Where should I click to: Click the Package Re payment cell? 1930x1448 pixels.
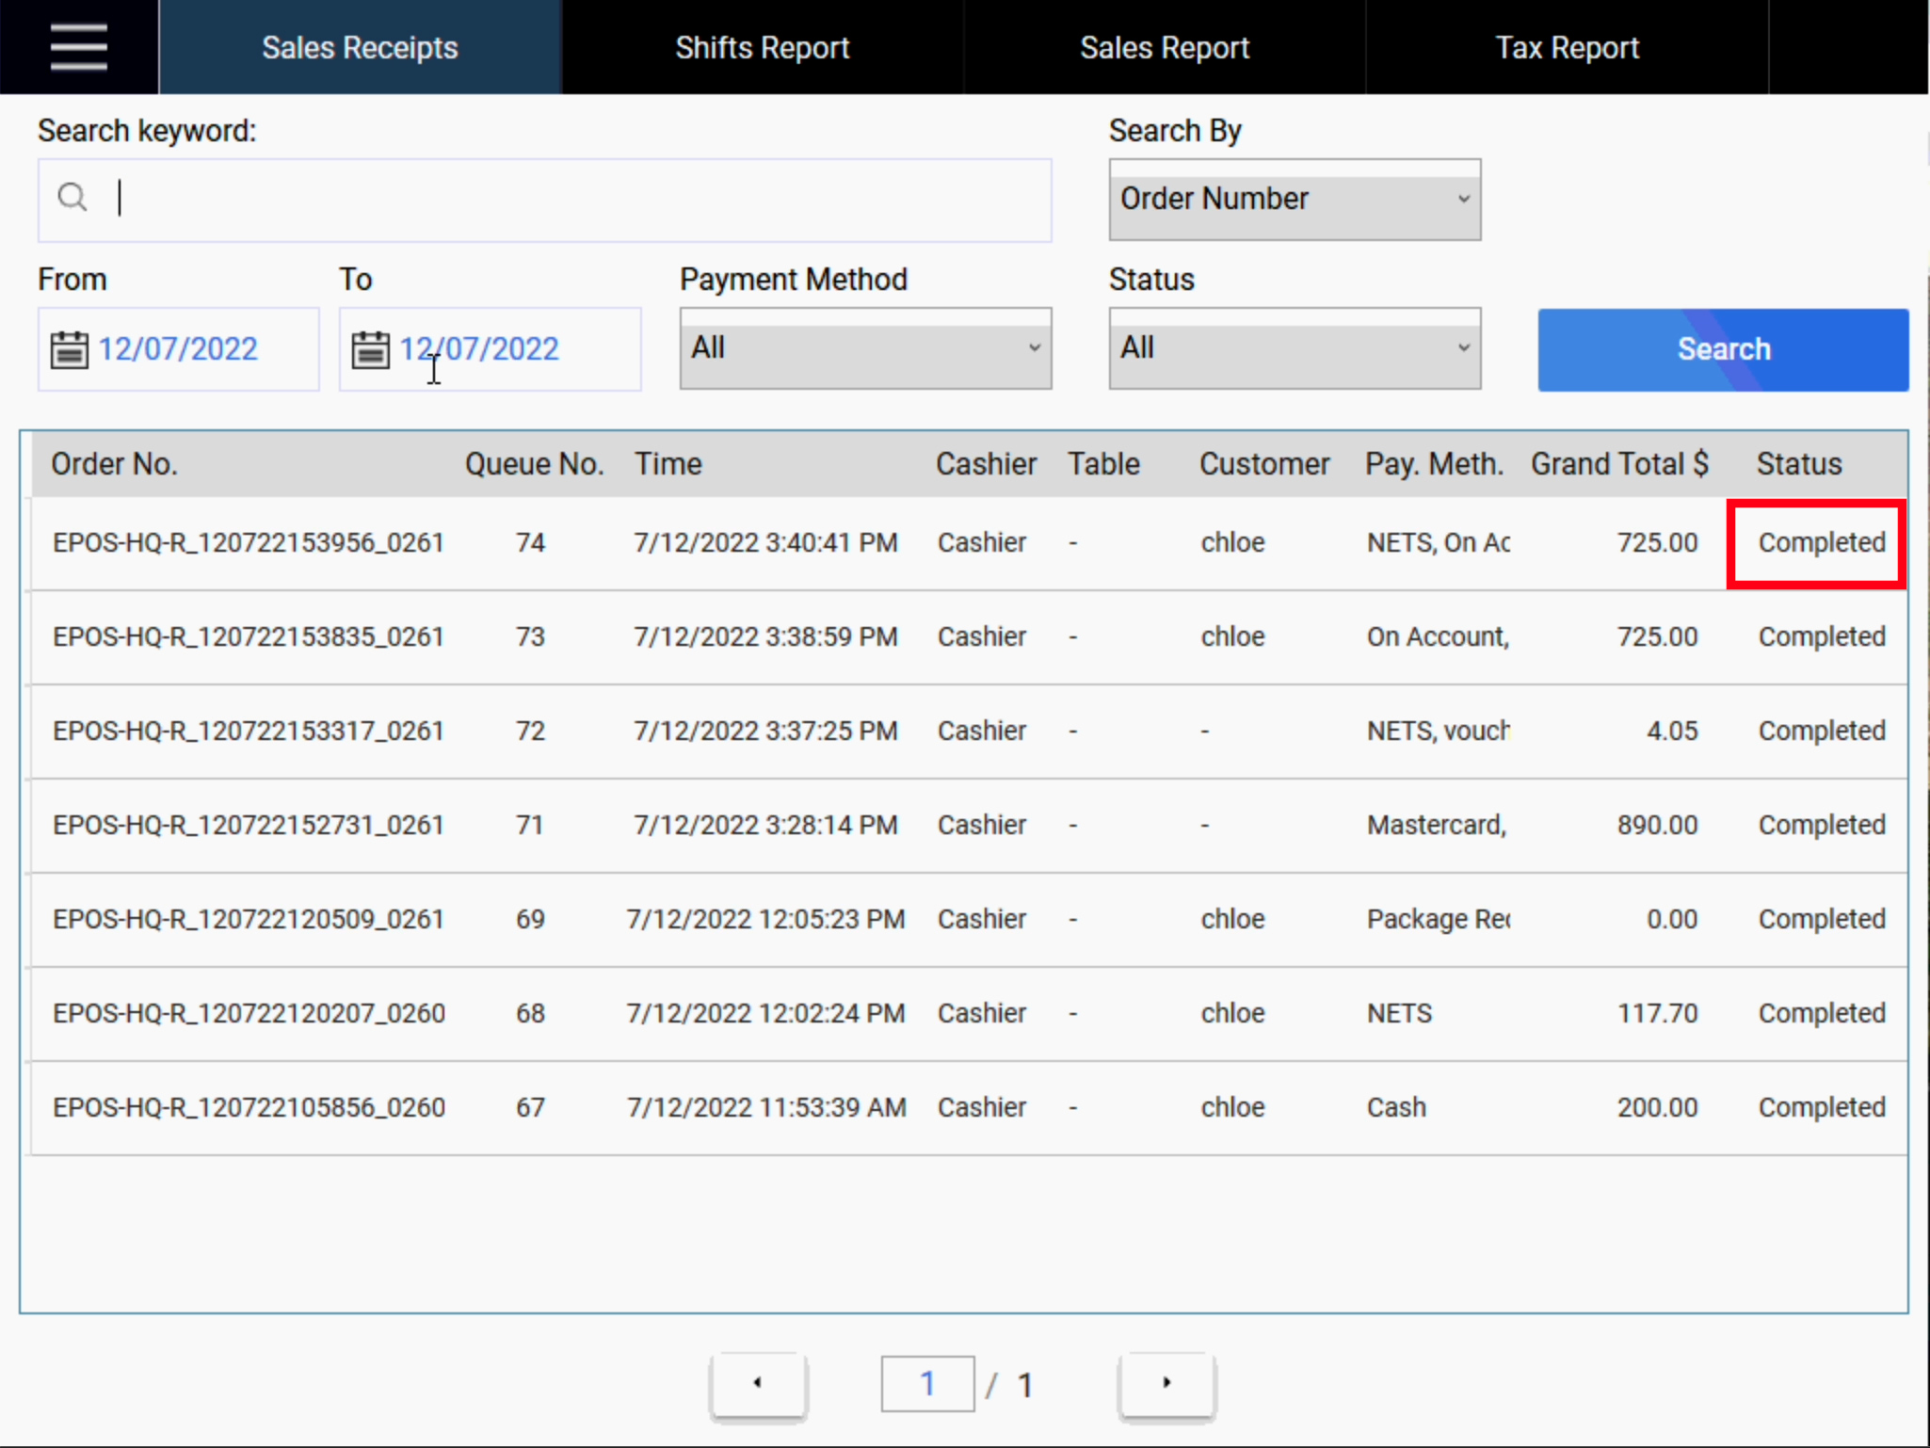[1439, 920]
